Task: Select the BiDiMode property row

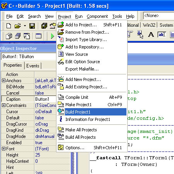Action: coord(29,87)
